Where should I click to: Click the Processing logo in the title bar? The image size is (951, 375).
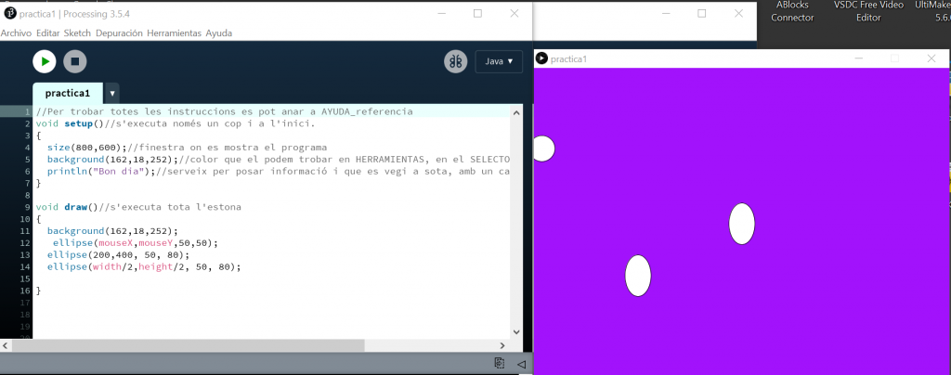[x=9, y=13]
